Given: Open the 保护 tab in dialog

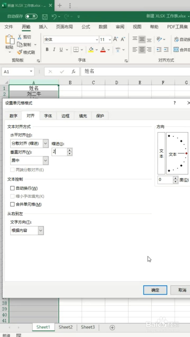Looking at the screenshot, I should 100,116.
